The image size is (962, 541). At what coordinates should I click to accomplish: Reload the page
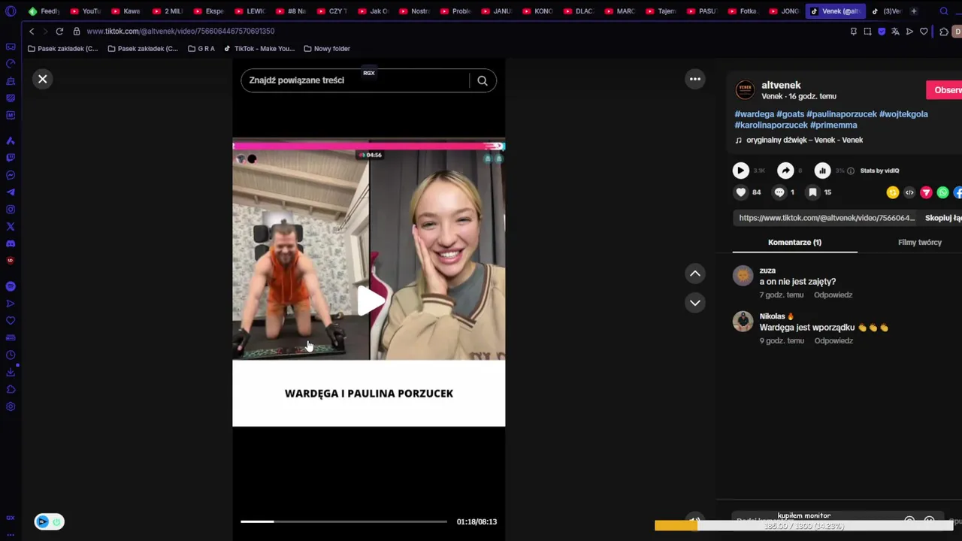(59, 32)
